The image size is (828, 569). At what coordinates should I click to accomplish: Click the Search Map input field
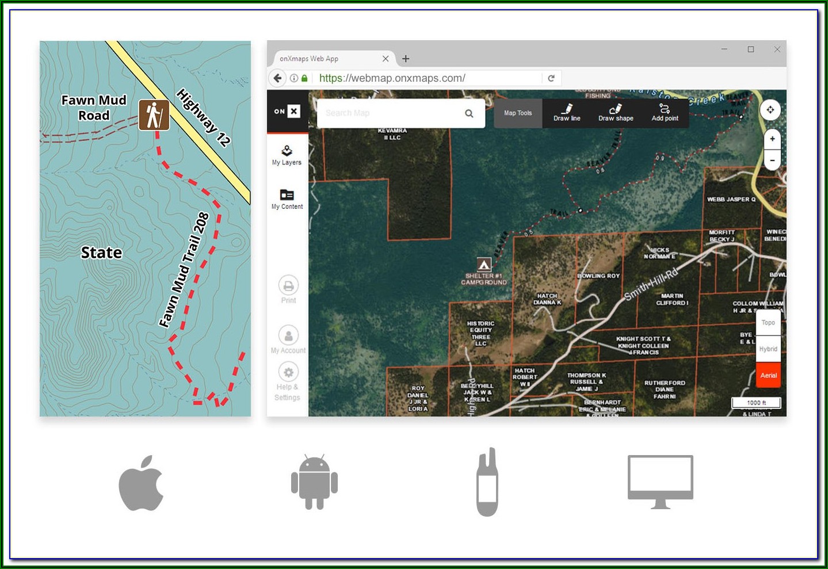click(x=391, y=113)
